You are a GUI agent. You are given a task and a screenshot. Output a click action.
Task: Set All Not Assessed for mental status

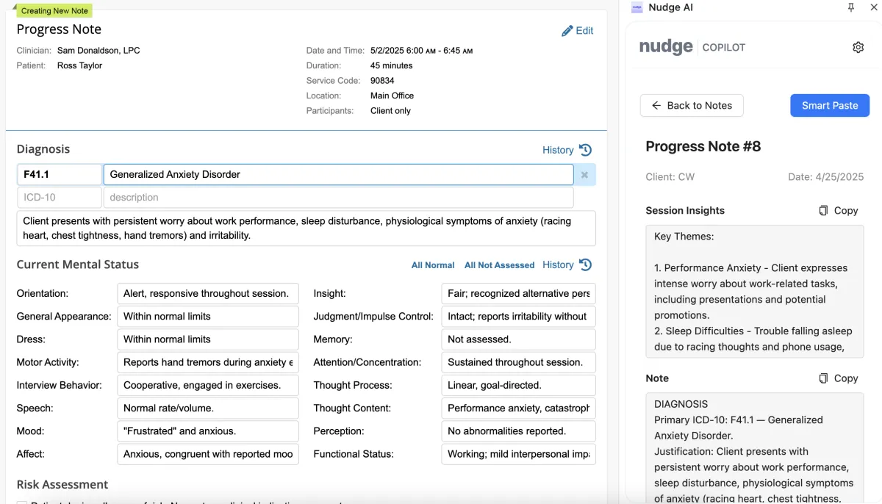pyautogui.click(x=499, y=265)
